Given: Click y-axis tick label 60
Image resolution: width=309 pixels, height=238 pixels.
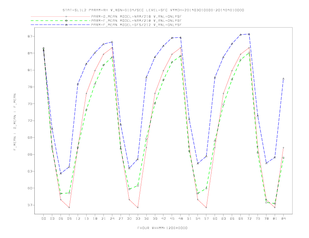Looking at the screenshot, I should (30, 188).
